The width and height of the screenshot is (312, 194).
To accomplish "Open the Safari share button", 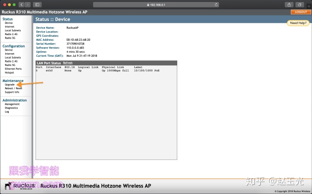I will (289, 5).
